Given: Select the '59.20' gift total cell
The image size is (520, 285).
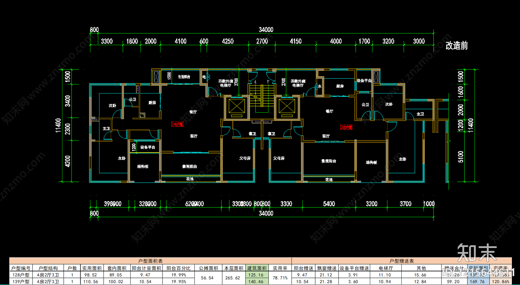Looking at the screenshot, I should pos(453,282).
